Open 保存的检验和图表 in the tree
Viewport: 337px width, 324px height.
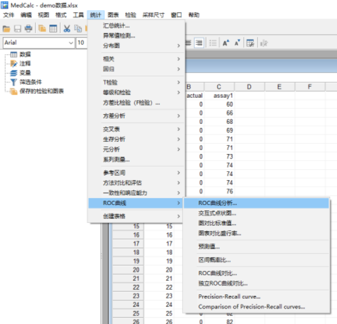pyautogui.click(x=41, y=91)
